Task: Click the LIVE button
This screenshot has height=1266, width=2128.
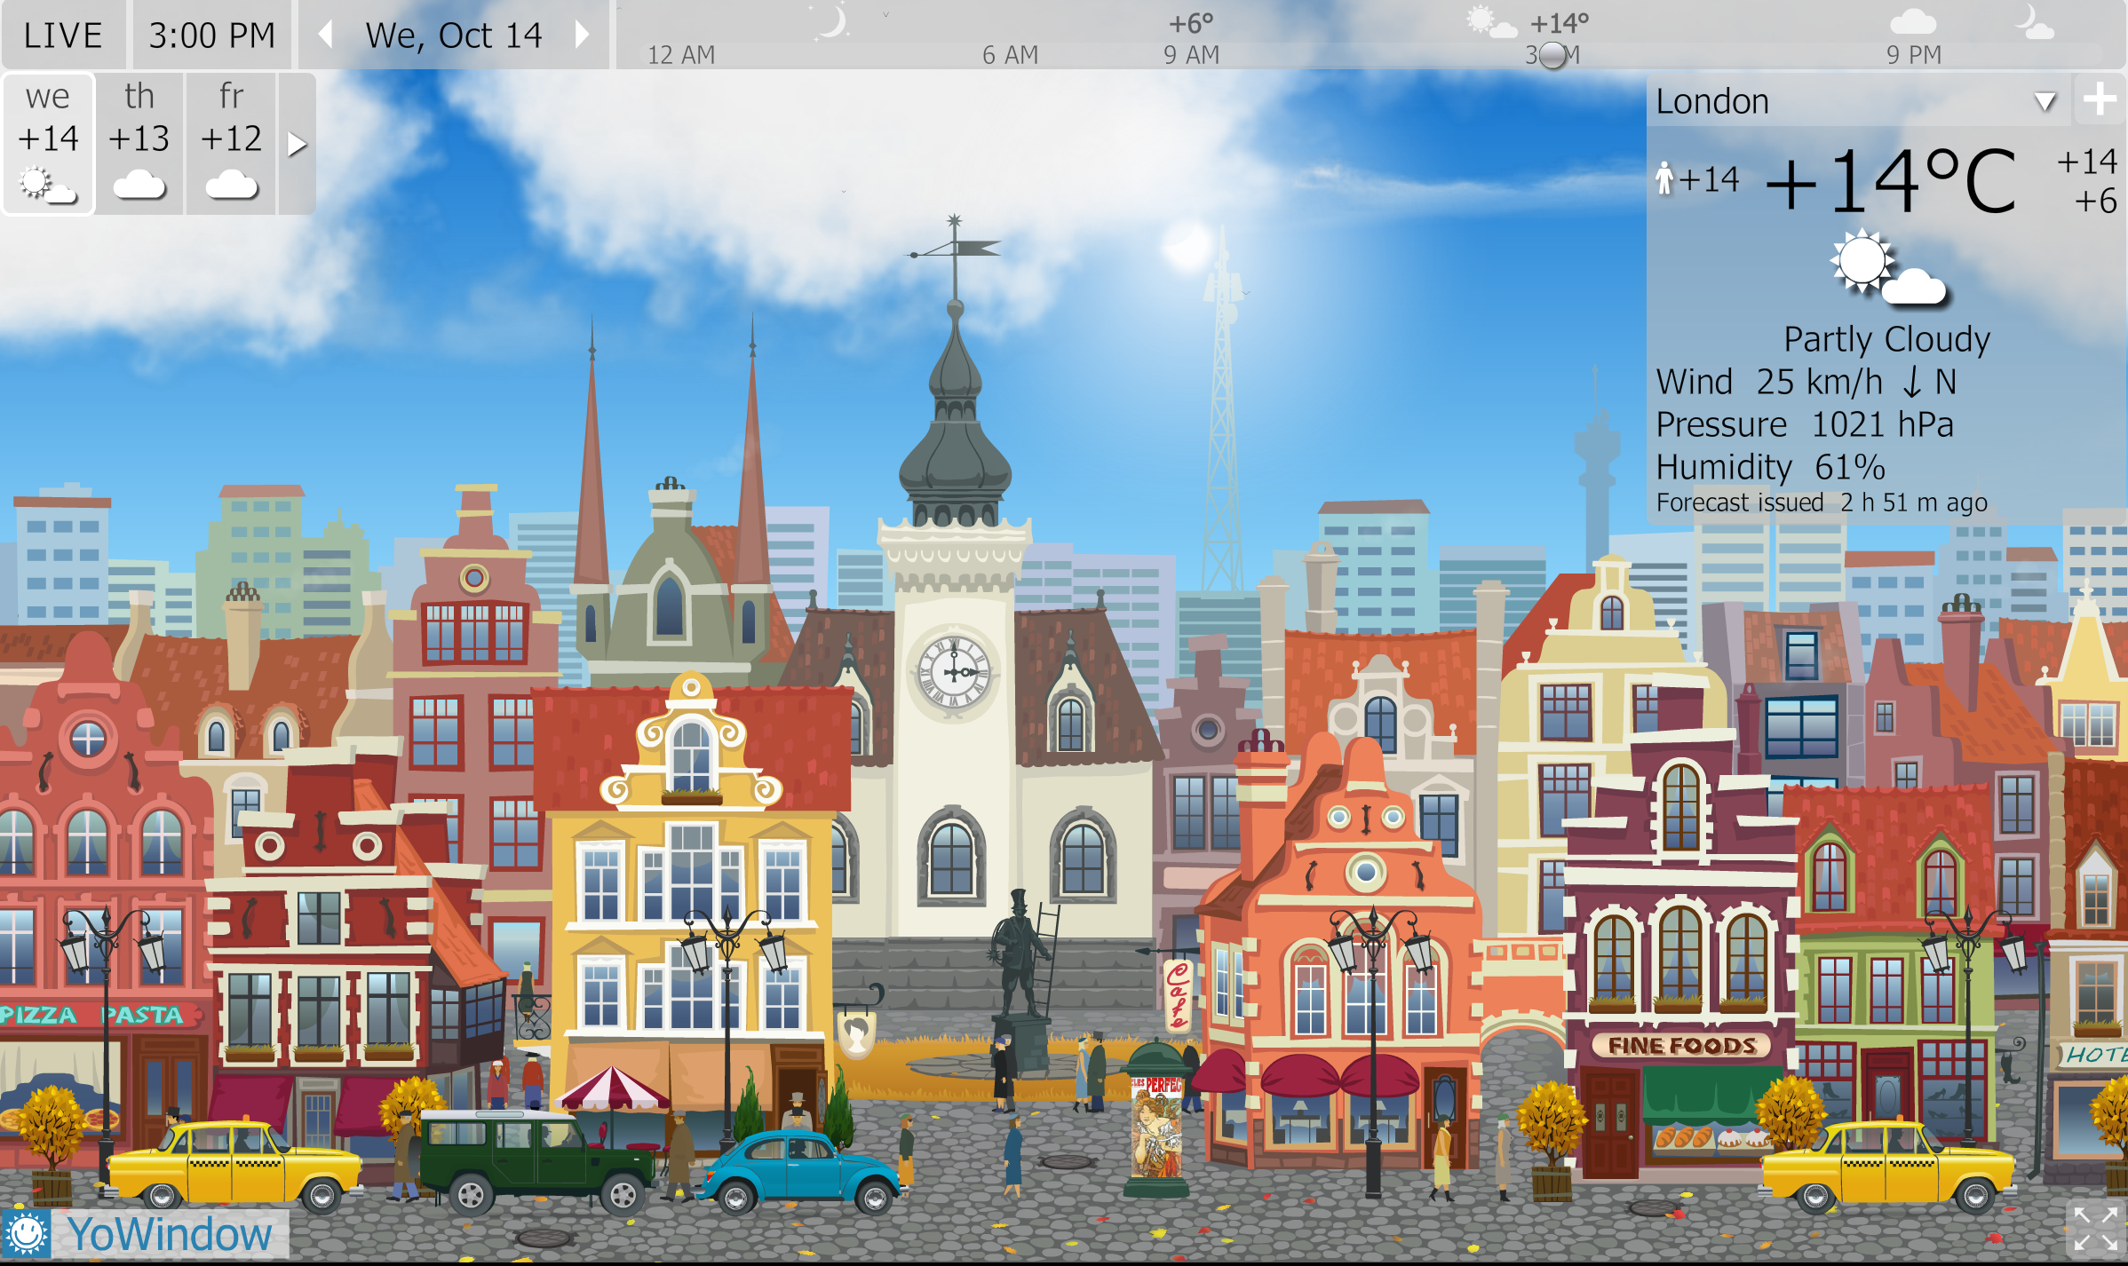Action: (63, 36)
